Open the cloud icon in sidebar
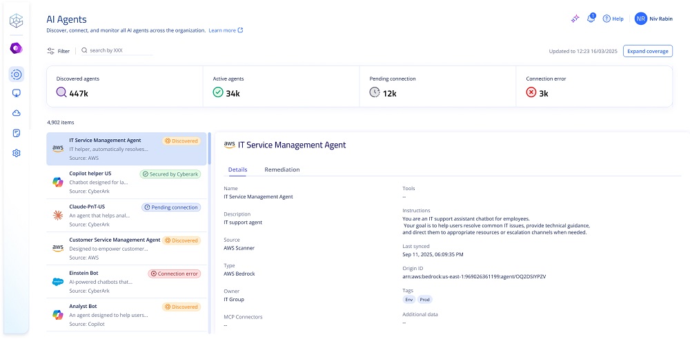690x339 pixels. click(17, 113)
